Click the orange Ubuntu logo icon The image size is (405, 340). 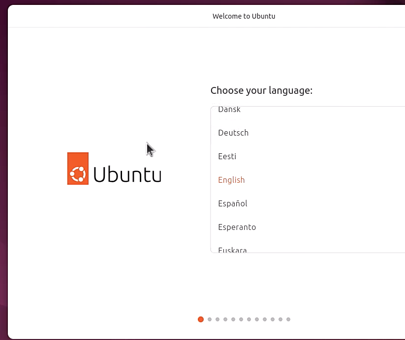pos(77,168)
